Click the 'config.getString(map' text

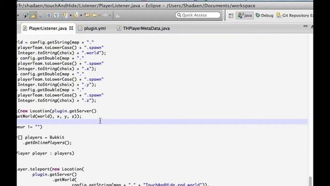click(x=55, y=42)
